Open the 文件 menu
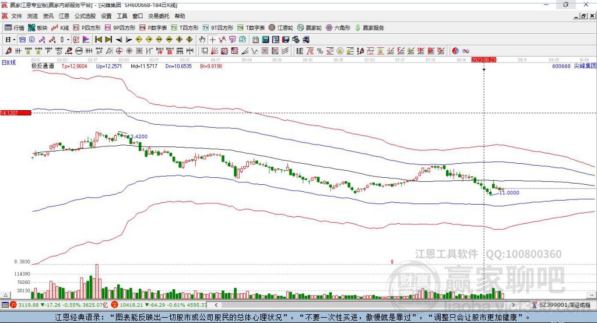597x323 pixels. pos(16,16)
